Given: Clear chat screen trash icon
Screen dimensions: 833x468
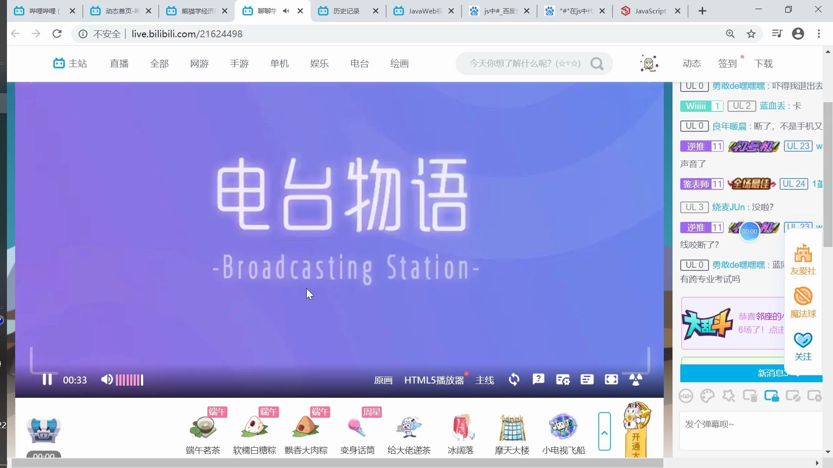Looking at the screenshot, I should pos(750,396).
